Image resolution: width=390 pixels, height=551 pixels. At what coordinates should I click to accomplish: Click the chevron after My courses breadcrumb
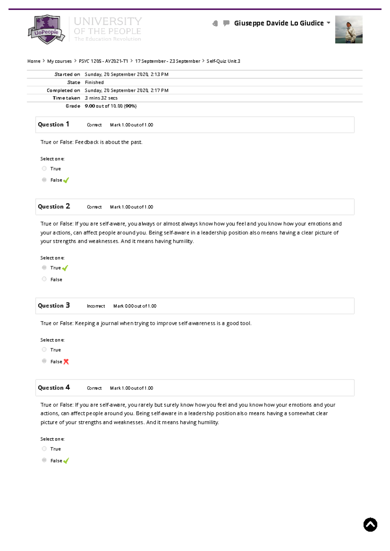[x=75, y=61]
